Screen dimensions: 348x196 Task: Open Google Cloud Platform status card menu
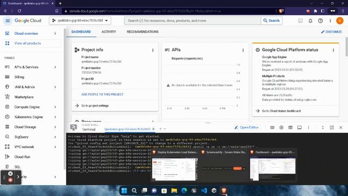pos(333,50)
